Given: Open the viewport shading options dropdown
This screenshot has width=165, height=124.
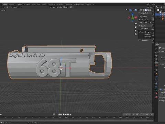Looking at the screenshot, I should (x=152, y=10).
